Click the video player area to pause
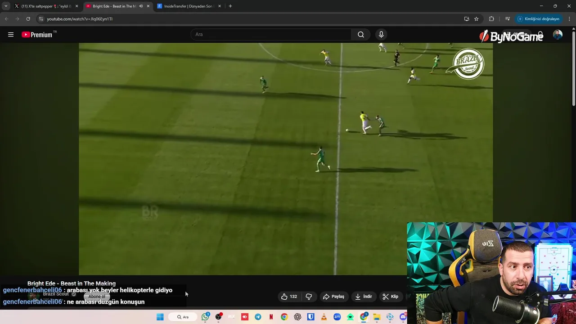The width and height of the screenshot is (576, 324). pos(286,158)
